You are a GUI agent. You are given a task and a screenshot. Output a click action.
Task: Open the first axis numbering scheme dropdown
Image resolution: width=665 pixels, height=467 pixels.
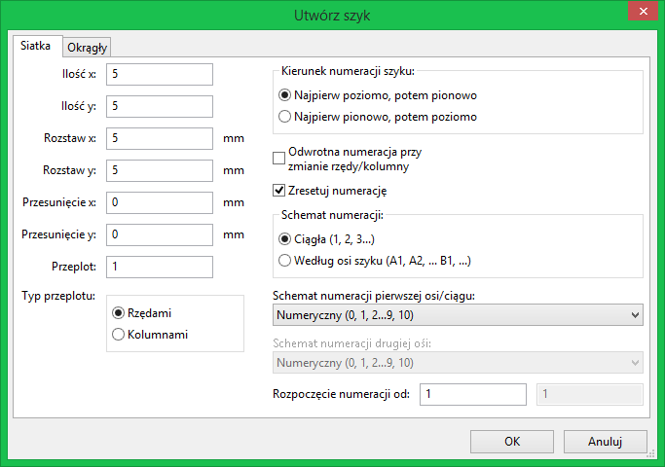click(x=458, y=315)
